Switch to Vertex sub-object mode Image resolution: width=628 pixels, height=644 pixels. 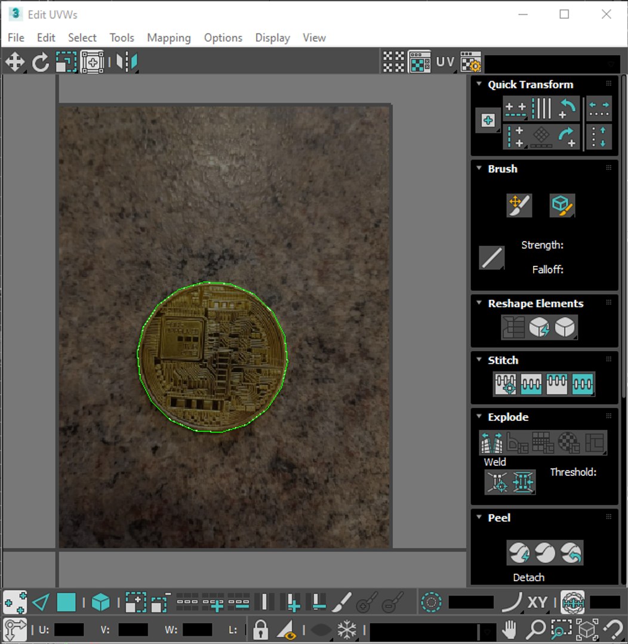(x=15, y=602)
